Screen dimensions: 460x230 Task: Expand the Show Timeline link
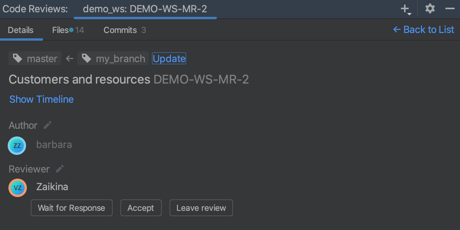41,99
